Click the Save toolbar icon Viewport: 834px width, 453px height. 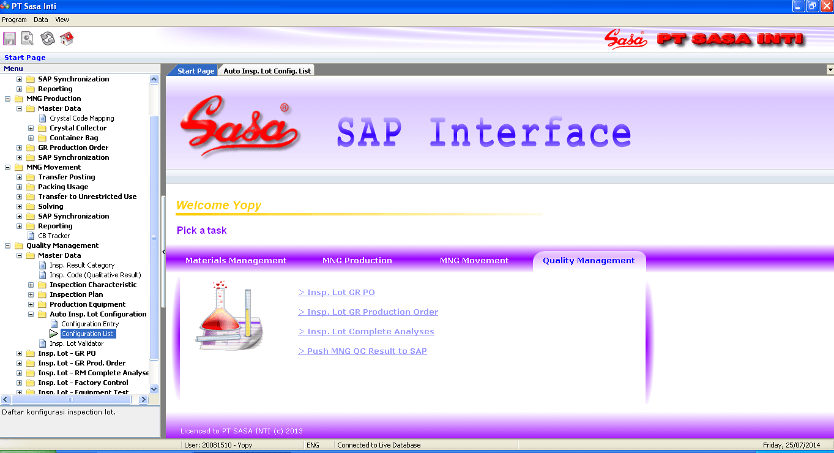click(x=10, y=39)
